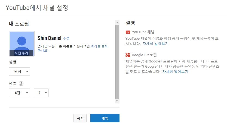The height and width of the screenshot is (123, 227).
Task: Click the scrollbar up arrow
Action: click(x=117, y=23)
